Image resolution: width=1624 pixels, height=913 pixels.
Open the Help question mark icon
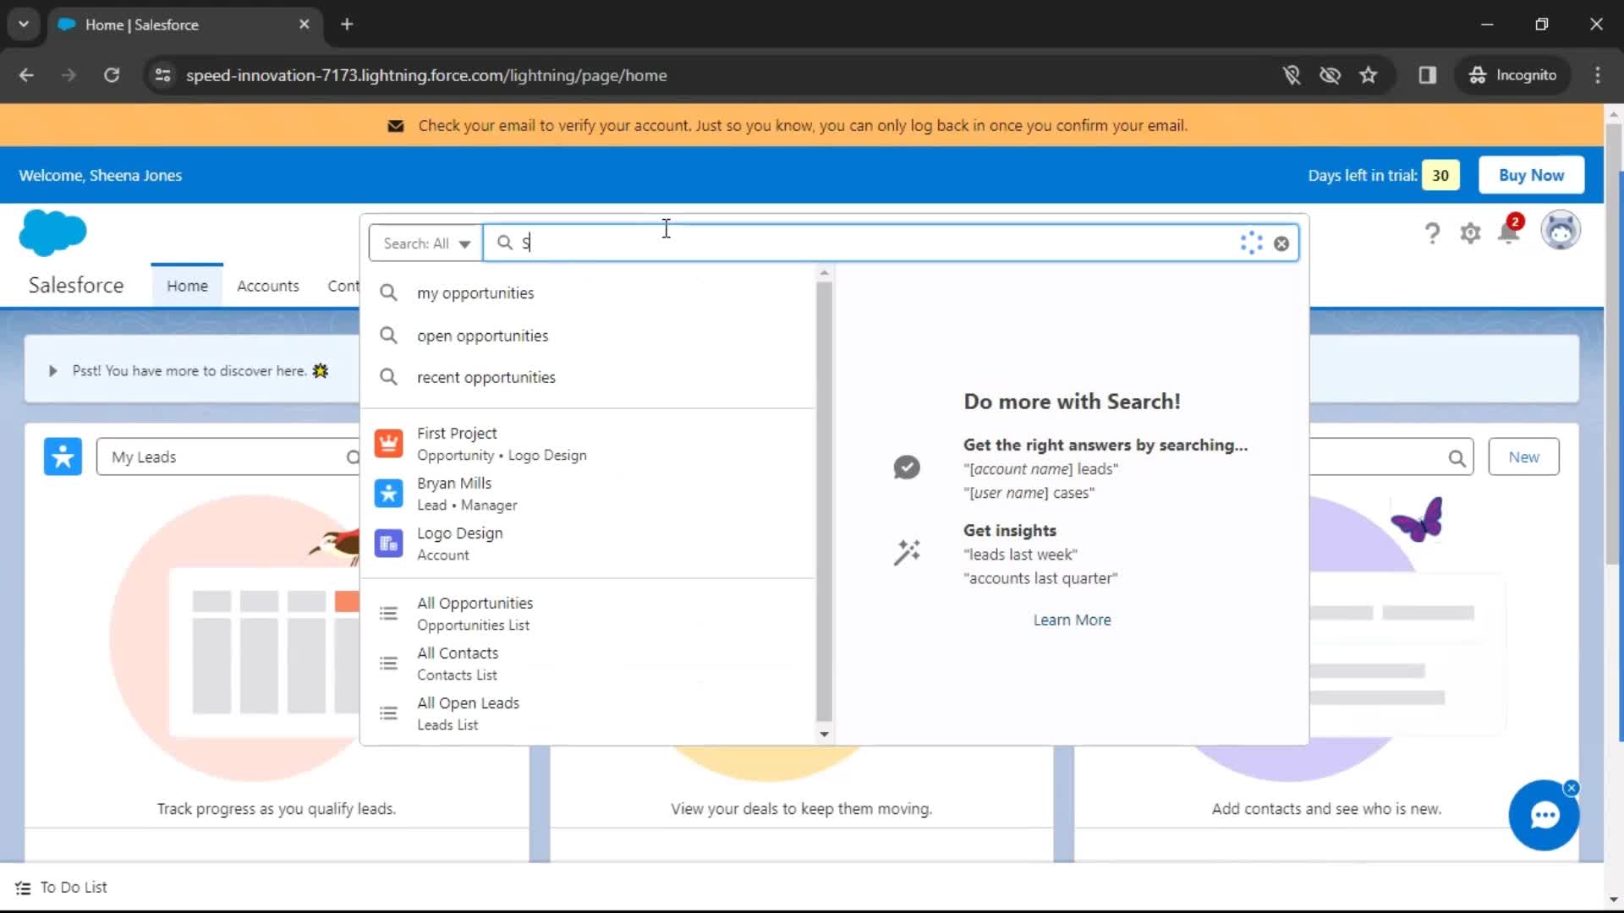[x=1431, y=232]
